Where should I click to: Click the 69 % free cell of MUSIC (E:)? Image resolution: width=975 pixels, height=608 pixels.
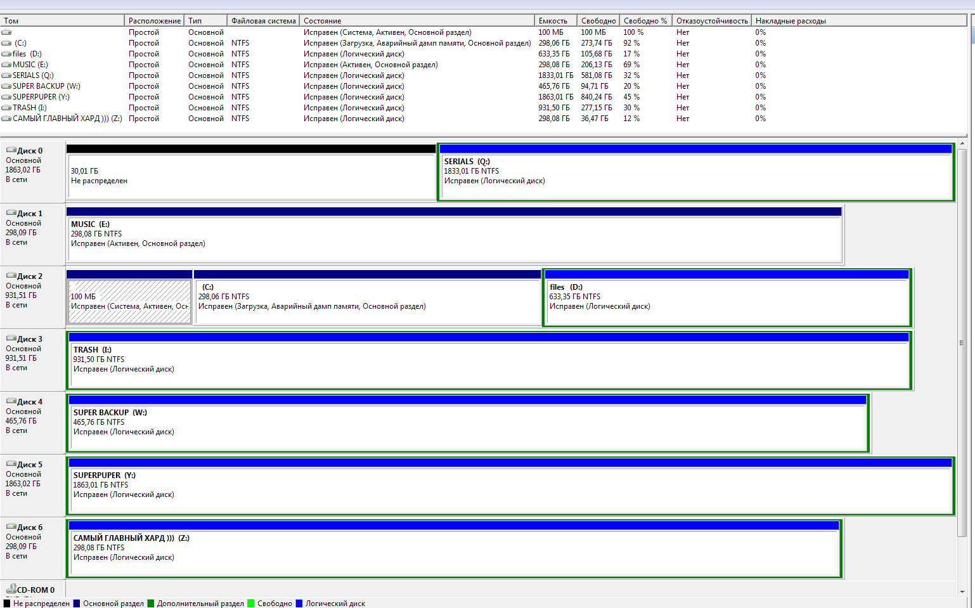631,65
